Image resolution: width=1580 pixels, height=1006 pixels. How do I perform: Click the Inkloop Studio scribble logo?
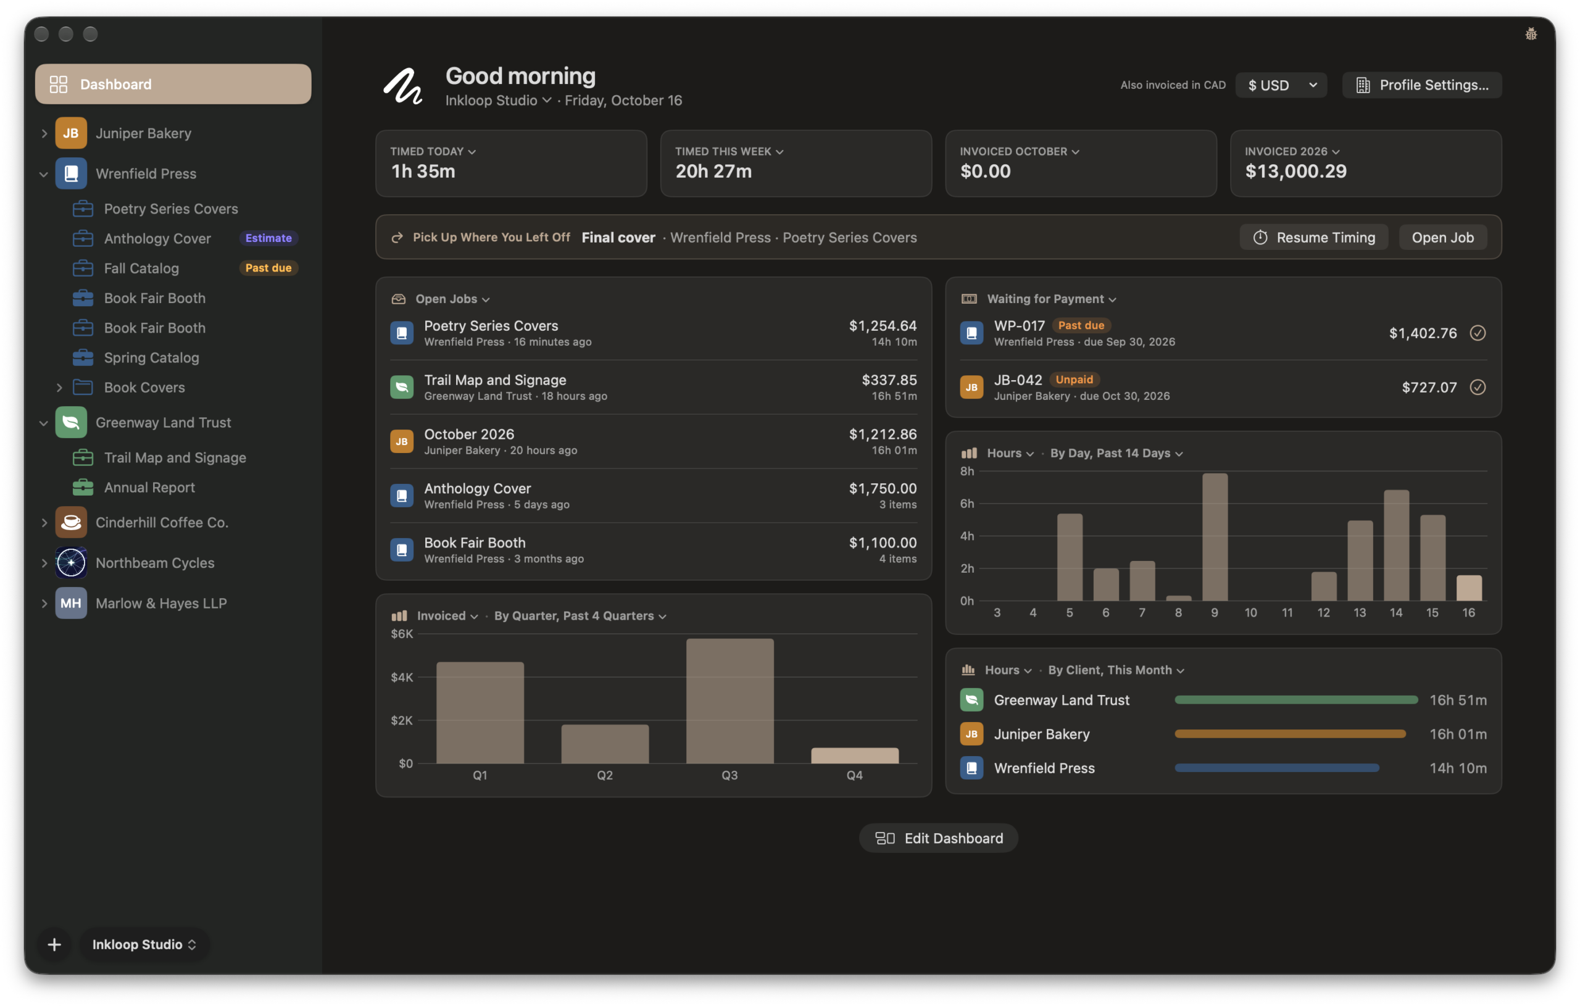[x=402, y=86]
